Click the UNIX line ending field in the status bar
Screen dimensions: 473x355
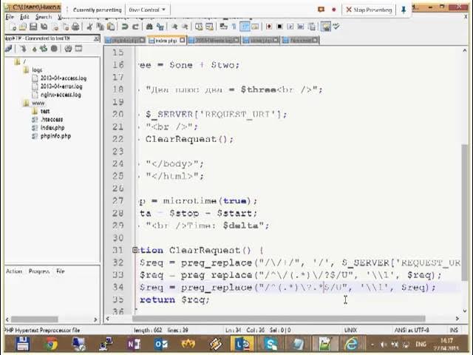click(x=350, y=330)
